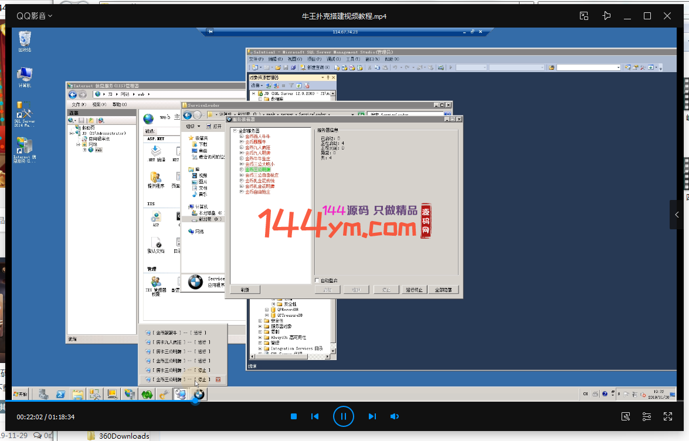Open the QQ影音 main menu dropdown

coord(34,16)
